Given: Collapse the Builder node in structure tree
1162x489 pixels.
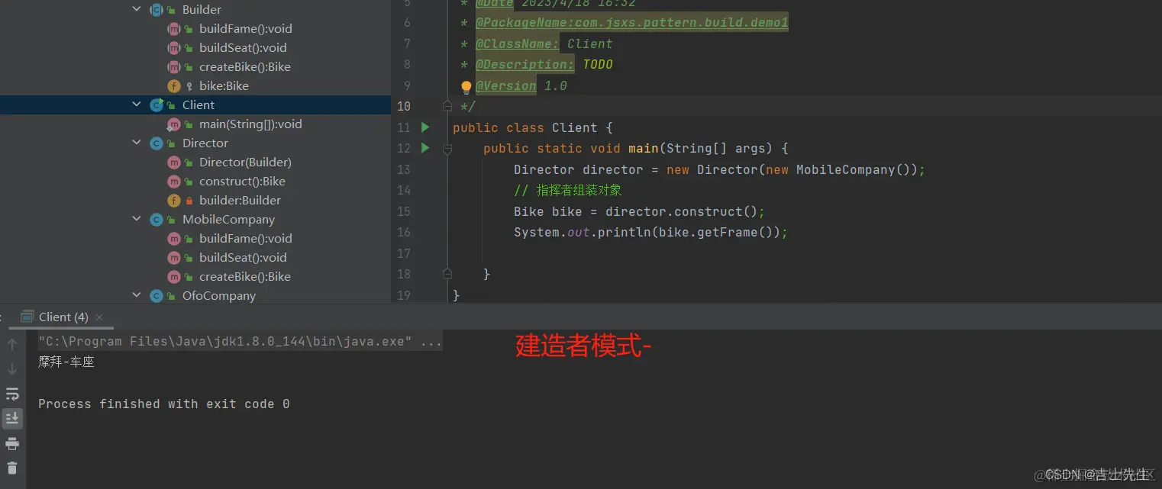Looking at the screenshot, I should (137, 9).
